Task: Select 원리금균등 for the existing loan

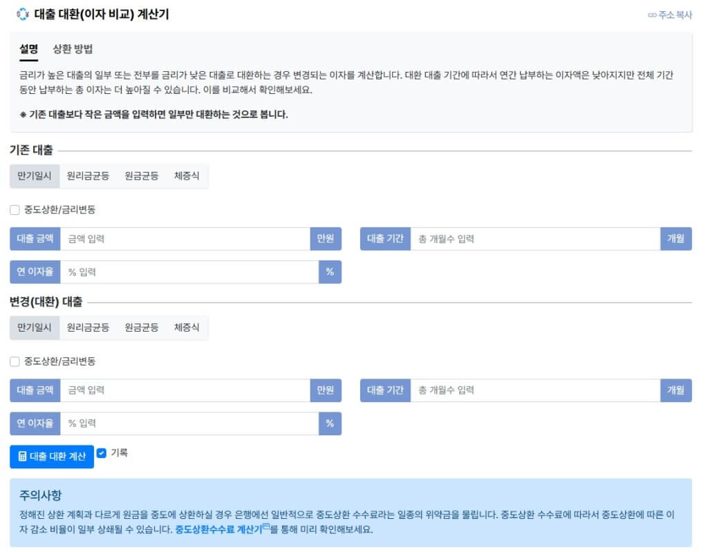Action: [x=88, y=175]
